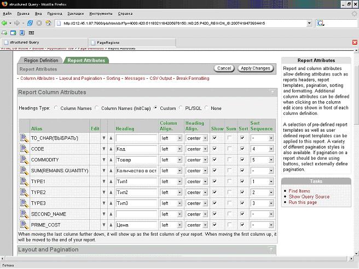This screenshot has width=359, height=269.
Task: Move the SECOND_NAME column up
Action: (x=111, y=214)
